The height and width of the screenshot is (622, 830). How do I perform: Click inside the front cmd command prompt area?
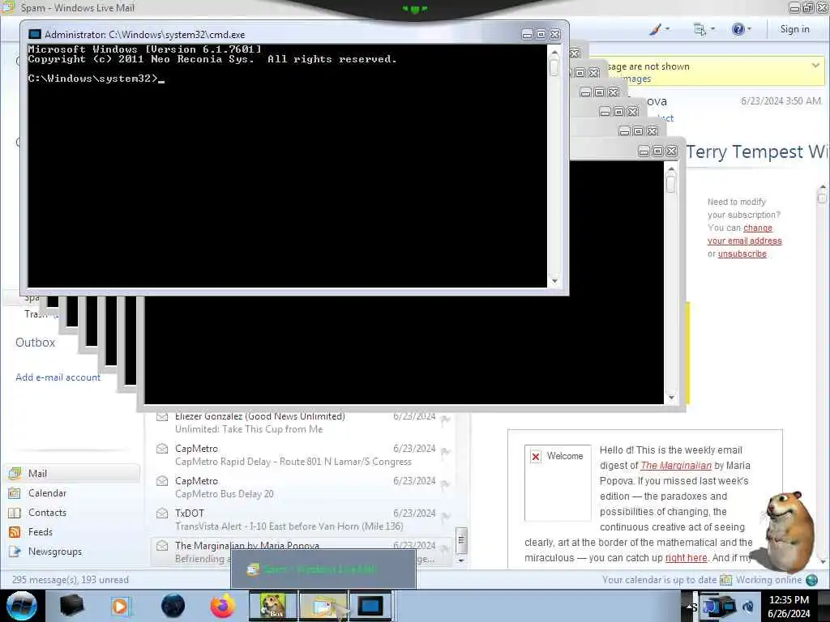pos(288,165)
